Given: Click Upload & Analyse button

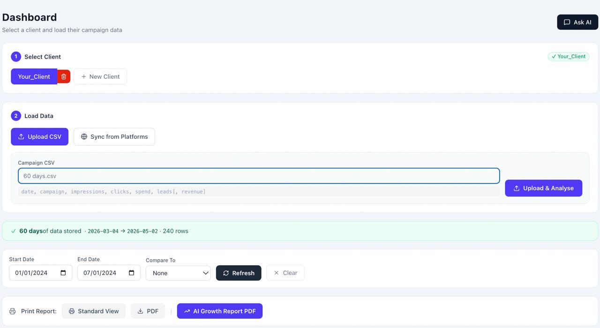Looking at the screenshot, I should pyautogui.click(x=543, y=188).
